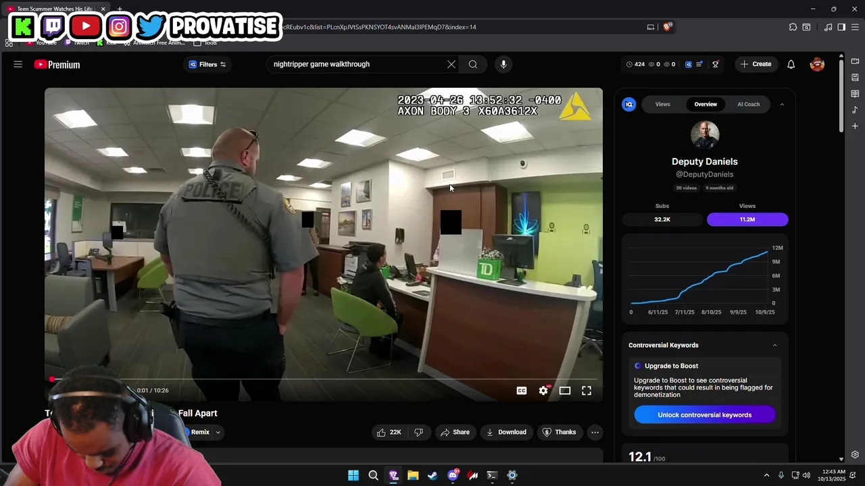The width and height of the screenshot is (865, 486).
Task: Open sidebar settings gear at bottom
Action: [855, 454]
